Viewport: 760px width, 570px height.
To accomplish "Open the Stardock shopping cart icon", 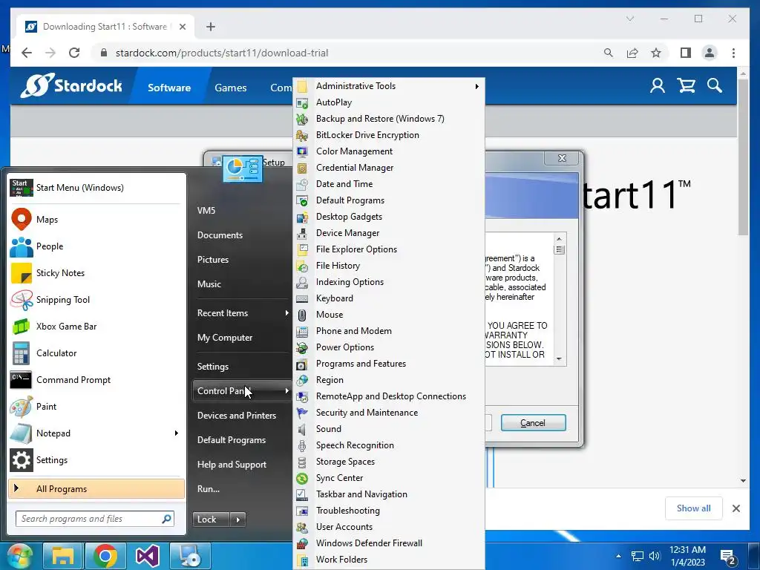I will 687,86.
